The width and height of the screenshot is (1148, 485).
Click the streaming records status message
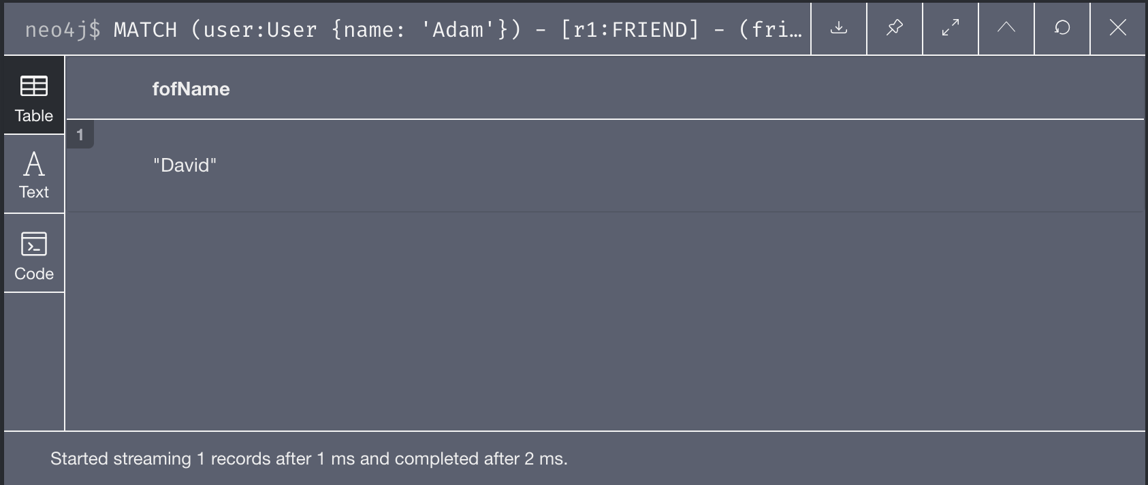tap(308, 458)
